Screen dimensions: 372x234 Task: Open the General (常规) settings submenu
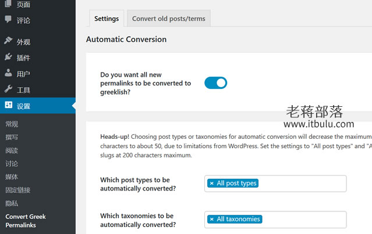[x=12, y=124]
